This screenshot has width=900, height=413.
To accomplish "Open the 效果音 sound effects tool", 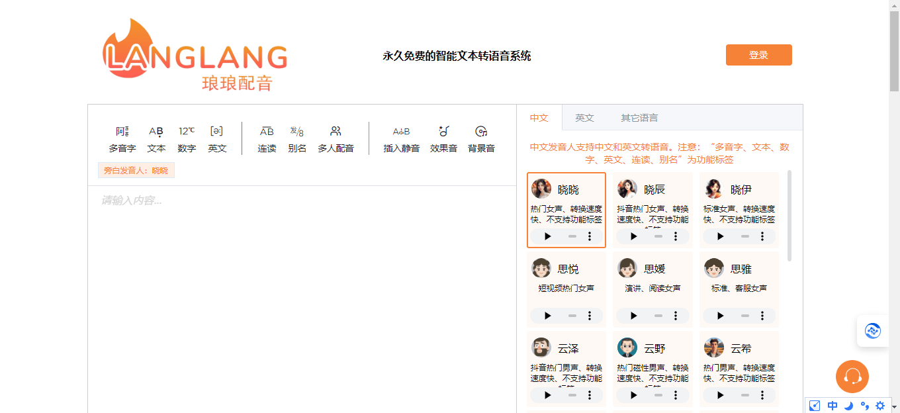I will [x=443, y=132].
